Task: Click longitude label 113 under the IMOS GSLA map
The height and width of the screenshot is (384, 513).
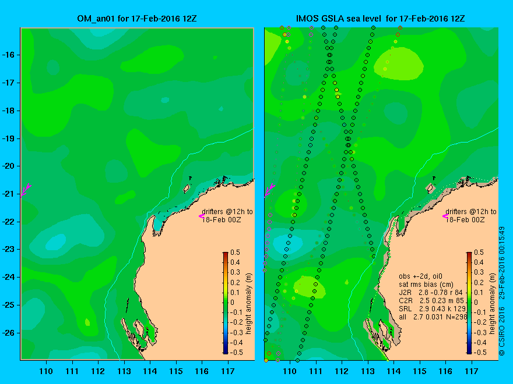Action: coord(368,371)
